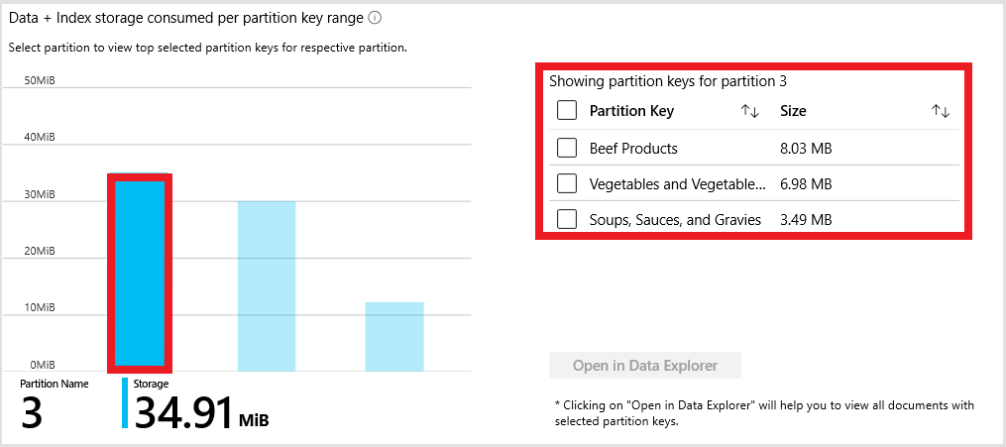The height and width of the screenshot is (447, 1006).
Task: Click the Size column header
Action: (x=793, y=111)
